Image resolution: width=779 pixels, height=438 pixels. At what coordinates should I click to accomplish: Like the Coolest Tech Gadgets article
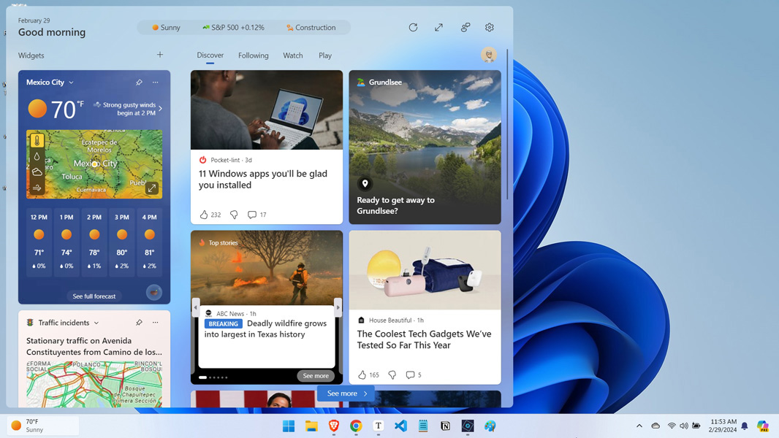tap(362, 374)
